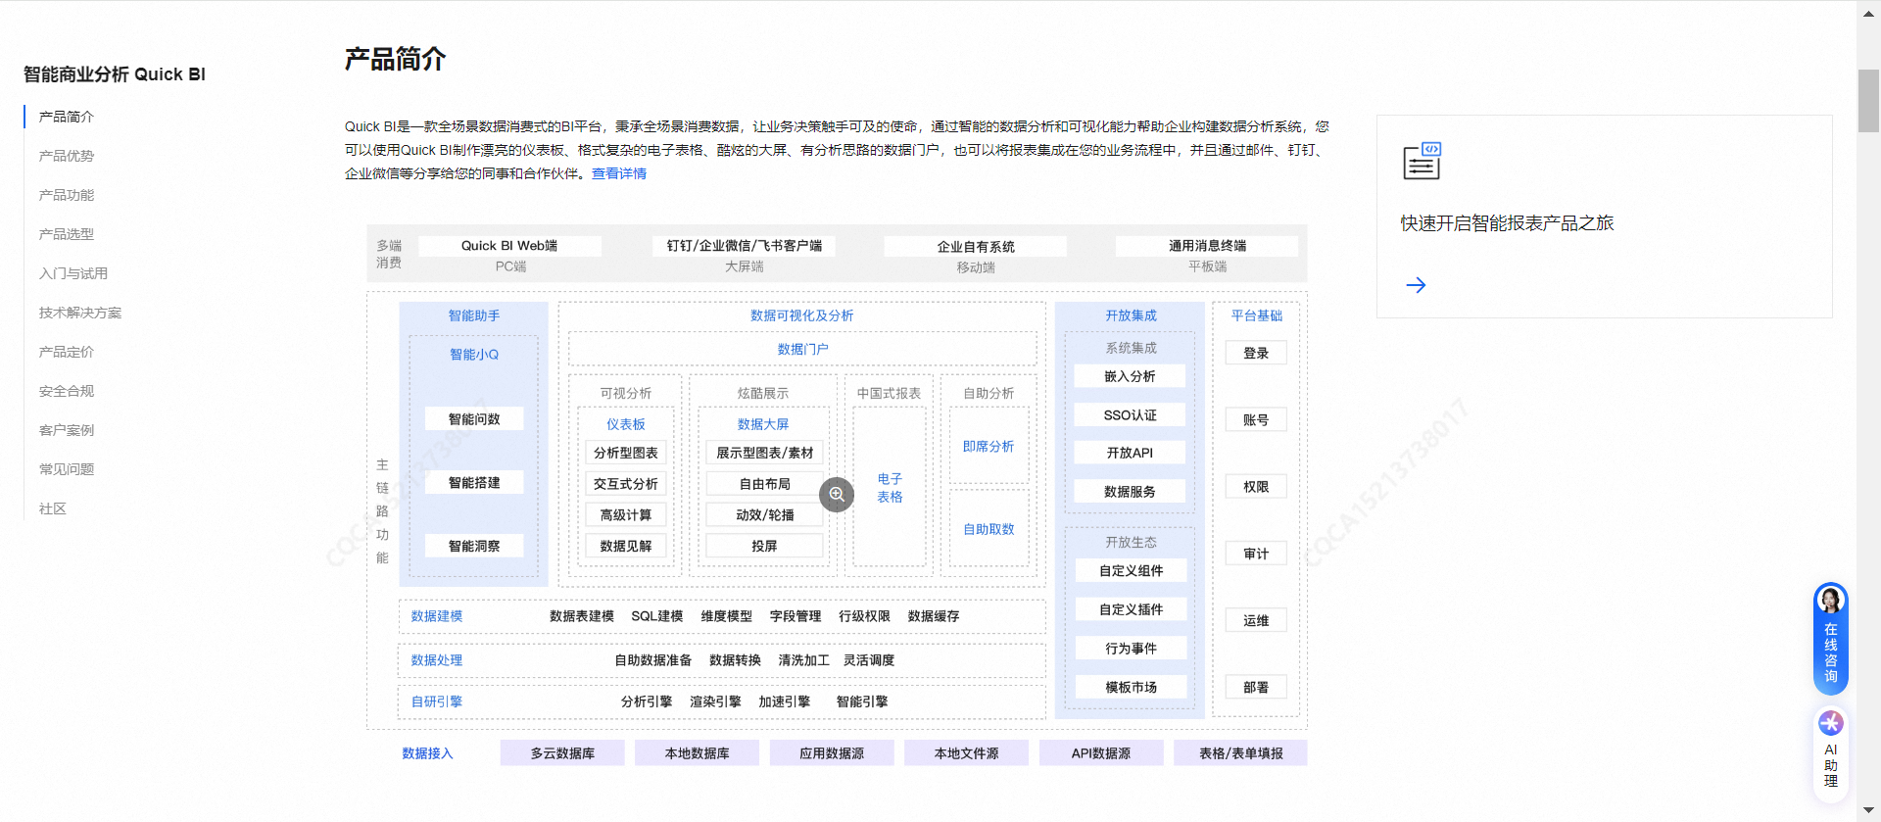1881x822 pixels.
Task: Click 智能问数 box in diagram
Action: (x=474, y=418)
